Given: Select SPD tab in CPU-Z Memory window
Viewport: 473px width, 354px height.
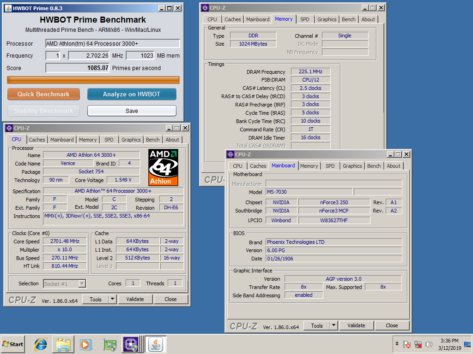Looking at the screenshot, I should pos(305,19).
